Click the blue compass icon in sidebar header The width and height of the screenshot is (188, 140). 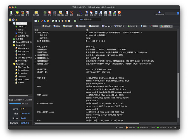point(13,20)
